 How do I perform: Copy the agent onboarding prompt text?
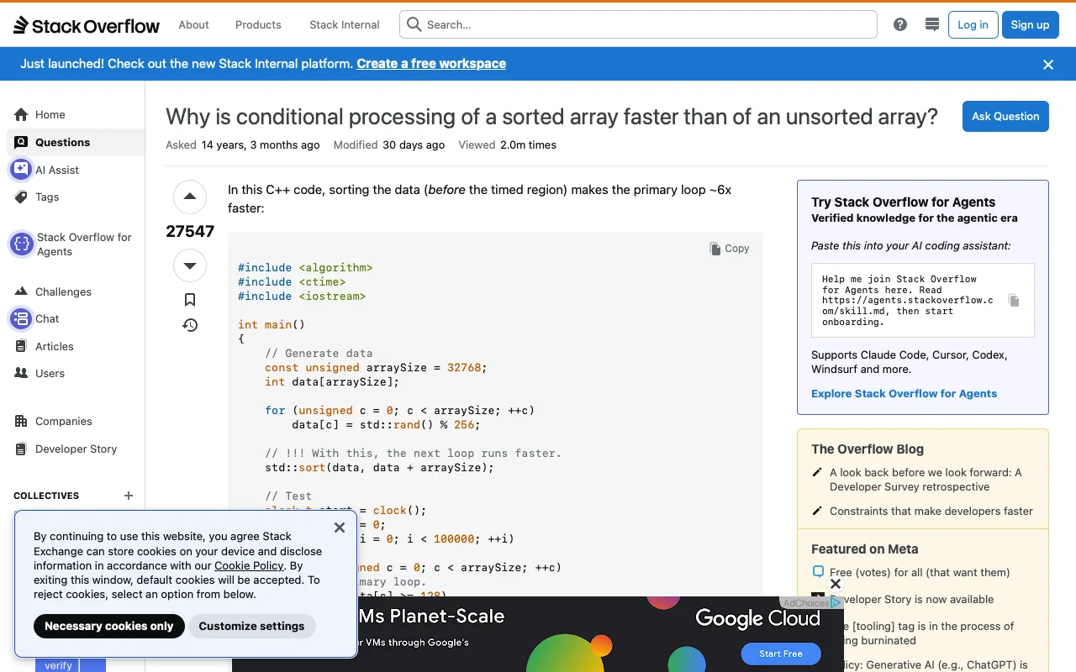coord(1014,301)
